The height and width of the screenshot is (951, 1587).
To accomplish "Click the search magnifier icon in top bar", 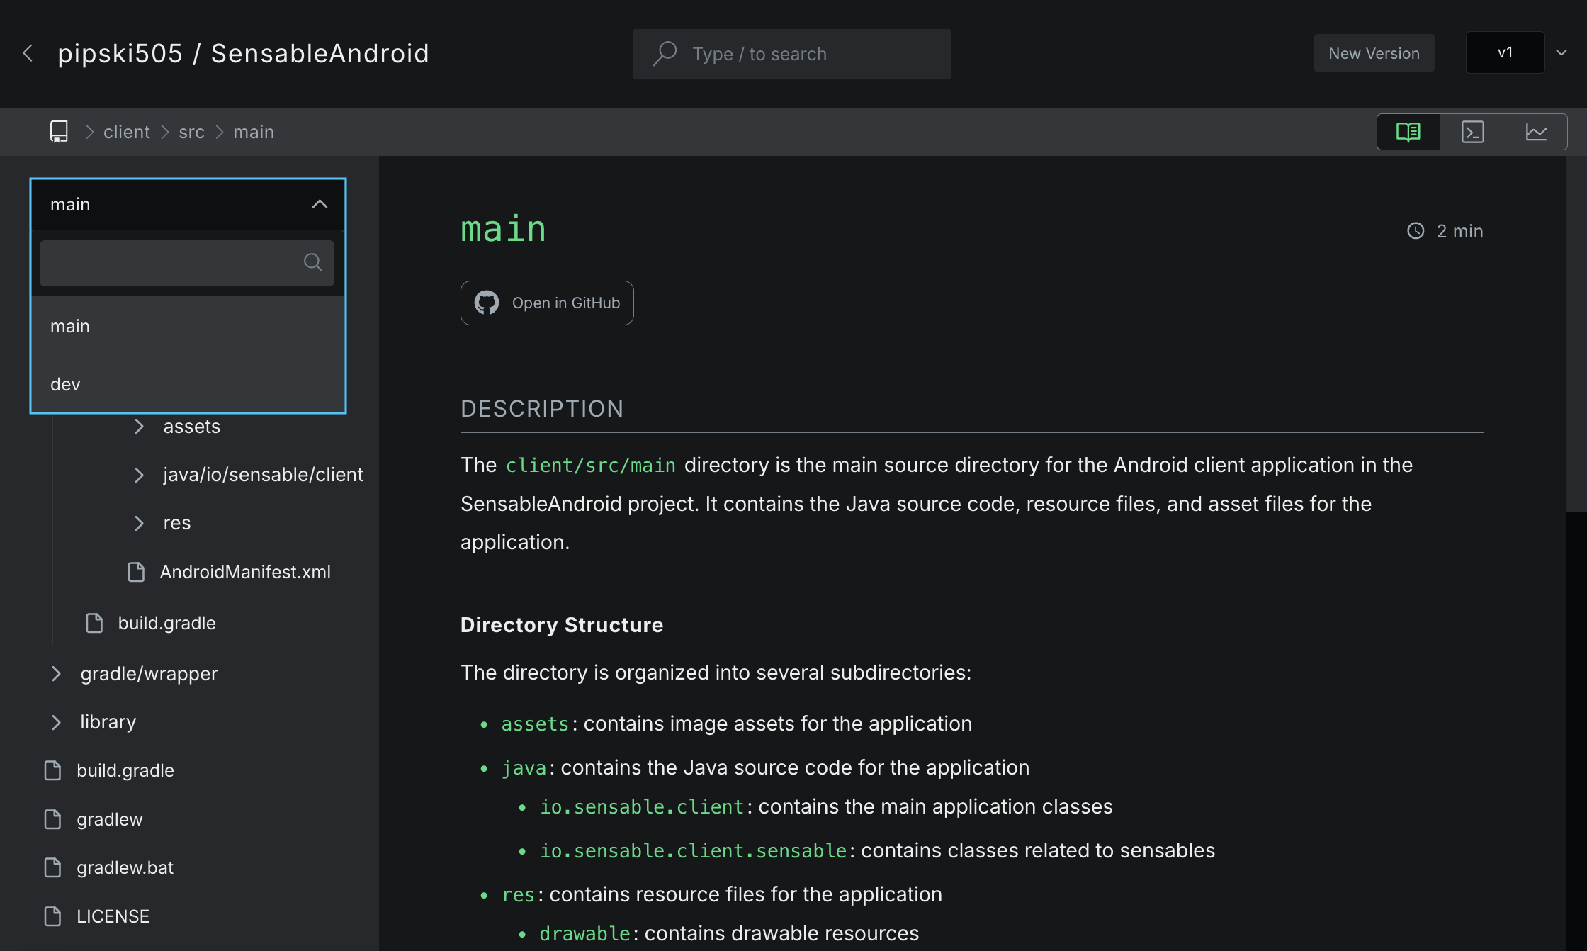I will pos(665,54).
